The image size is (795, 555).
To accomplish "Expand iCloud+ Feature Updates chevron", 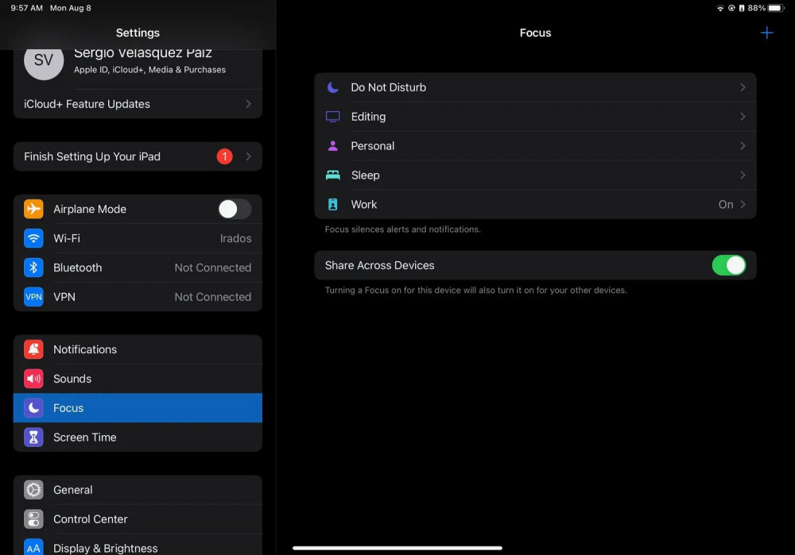I will (x=248, y=104).
